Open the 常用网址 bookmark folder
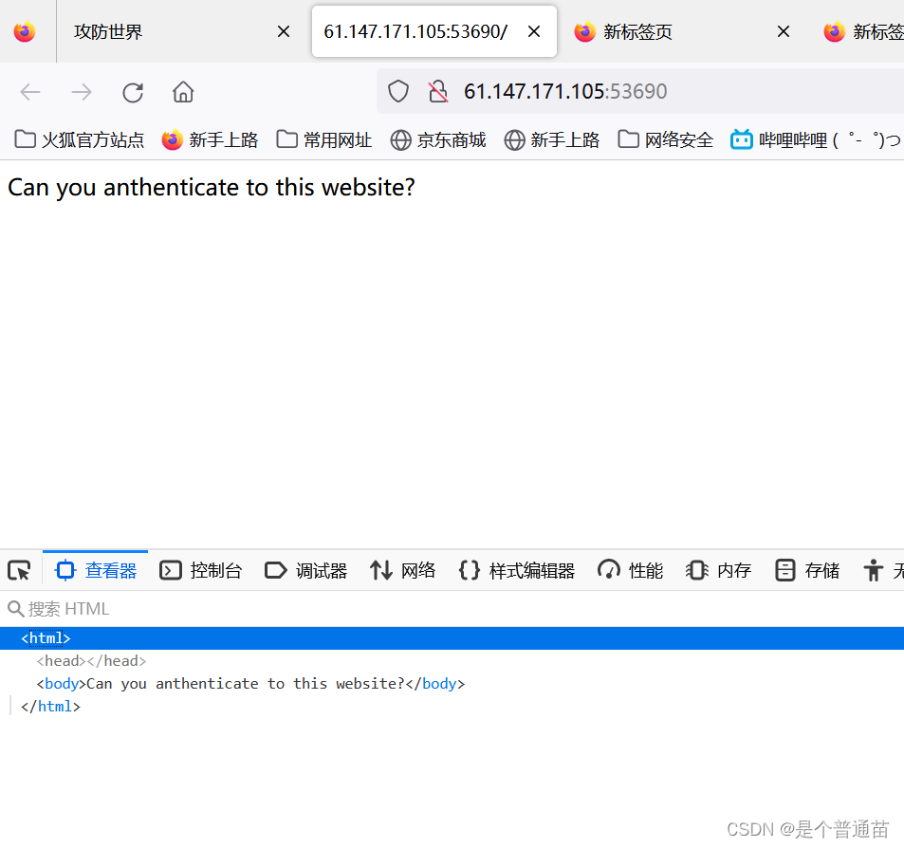The width and height of the screenshot is (904, 848). coord(322,138)
